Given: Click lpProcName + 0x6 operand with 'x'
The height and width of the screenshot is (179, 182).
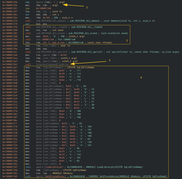Looking at the screenshot, I should (55, 142).
